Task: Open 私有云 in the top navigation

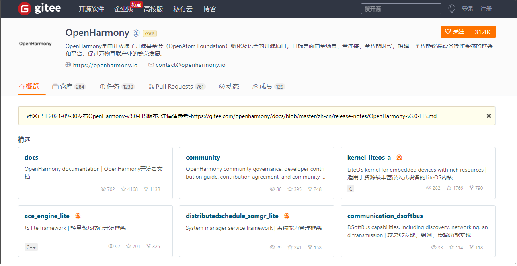Action: 183,9
